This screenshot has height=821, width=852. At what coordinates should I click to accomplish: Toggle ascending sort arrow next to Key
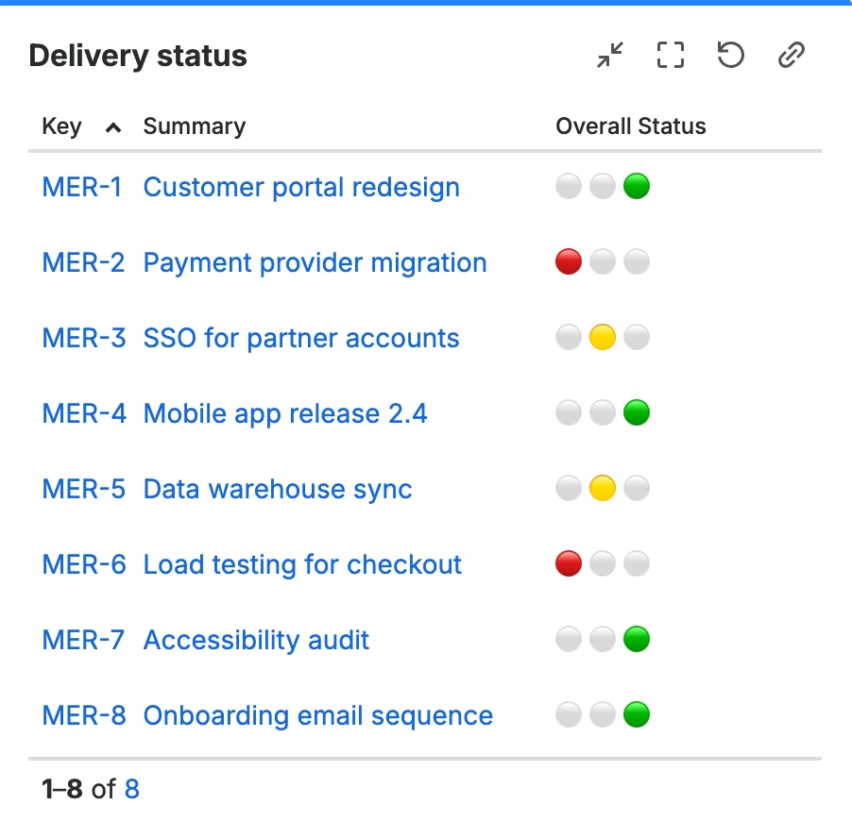point(113,128)
